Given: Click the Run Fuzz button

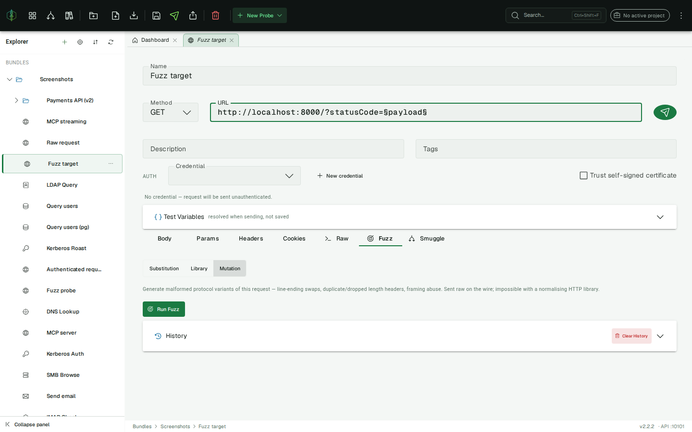Looking at the screenshot, I should [164, 309].
